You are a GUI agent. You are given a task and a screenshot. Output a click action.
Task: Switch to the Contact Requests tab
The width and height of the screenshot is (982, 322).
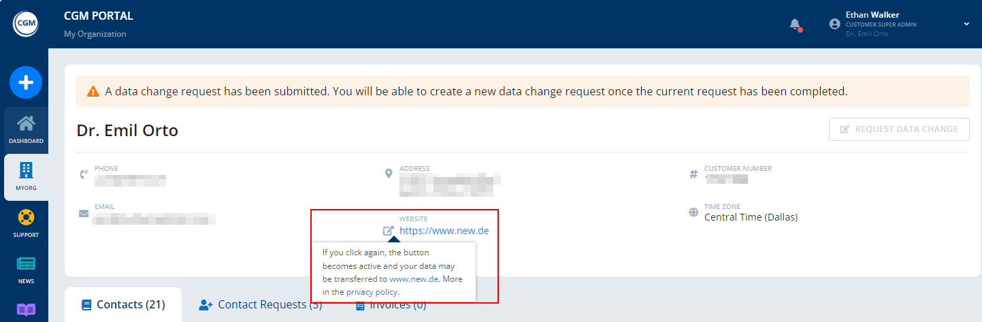pos(261,304)
